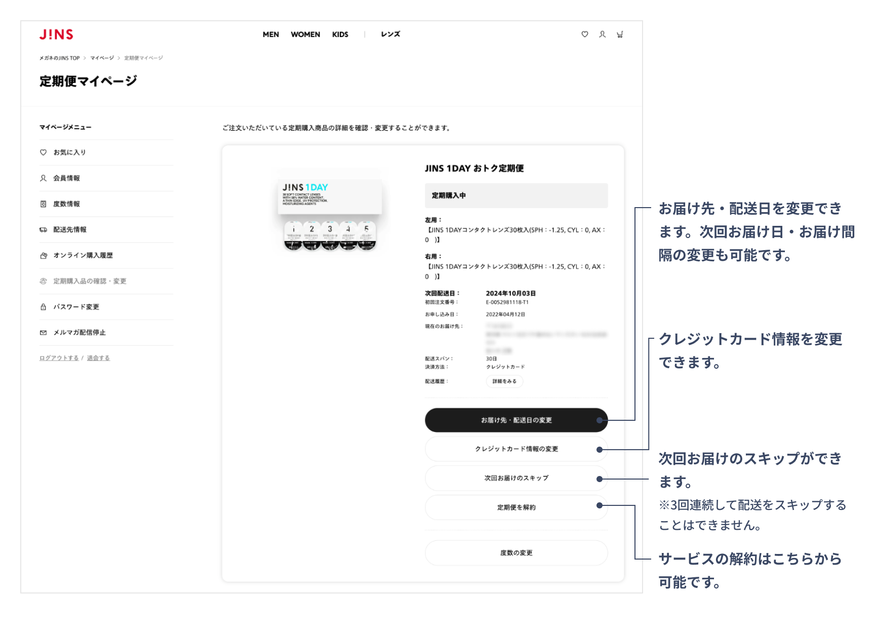This screenshot has height=634, width=876.
Task: Go to マイページ breadcrumb link
Action: [x=102, y=58]
